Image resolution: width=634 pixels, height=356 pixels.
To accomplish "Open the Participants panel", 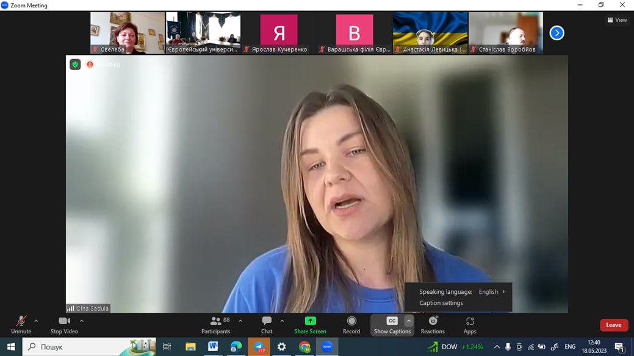I will (216, 325).
